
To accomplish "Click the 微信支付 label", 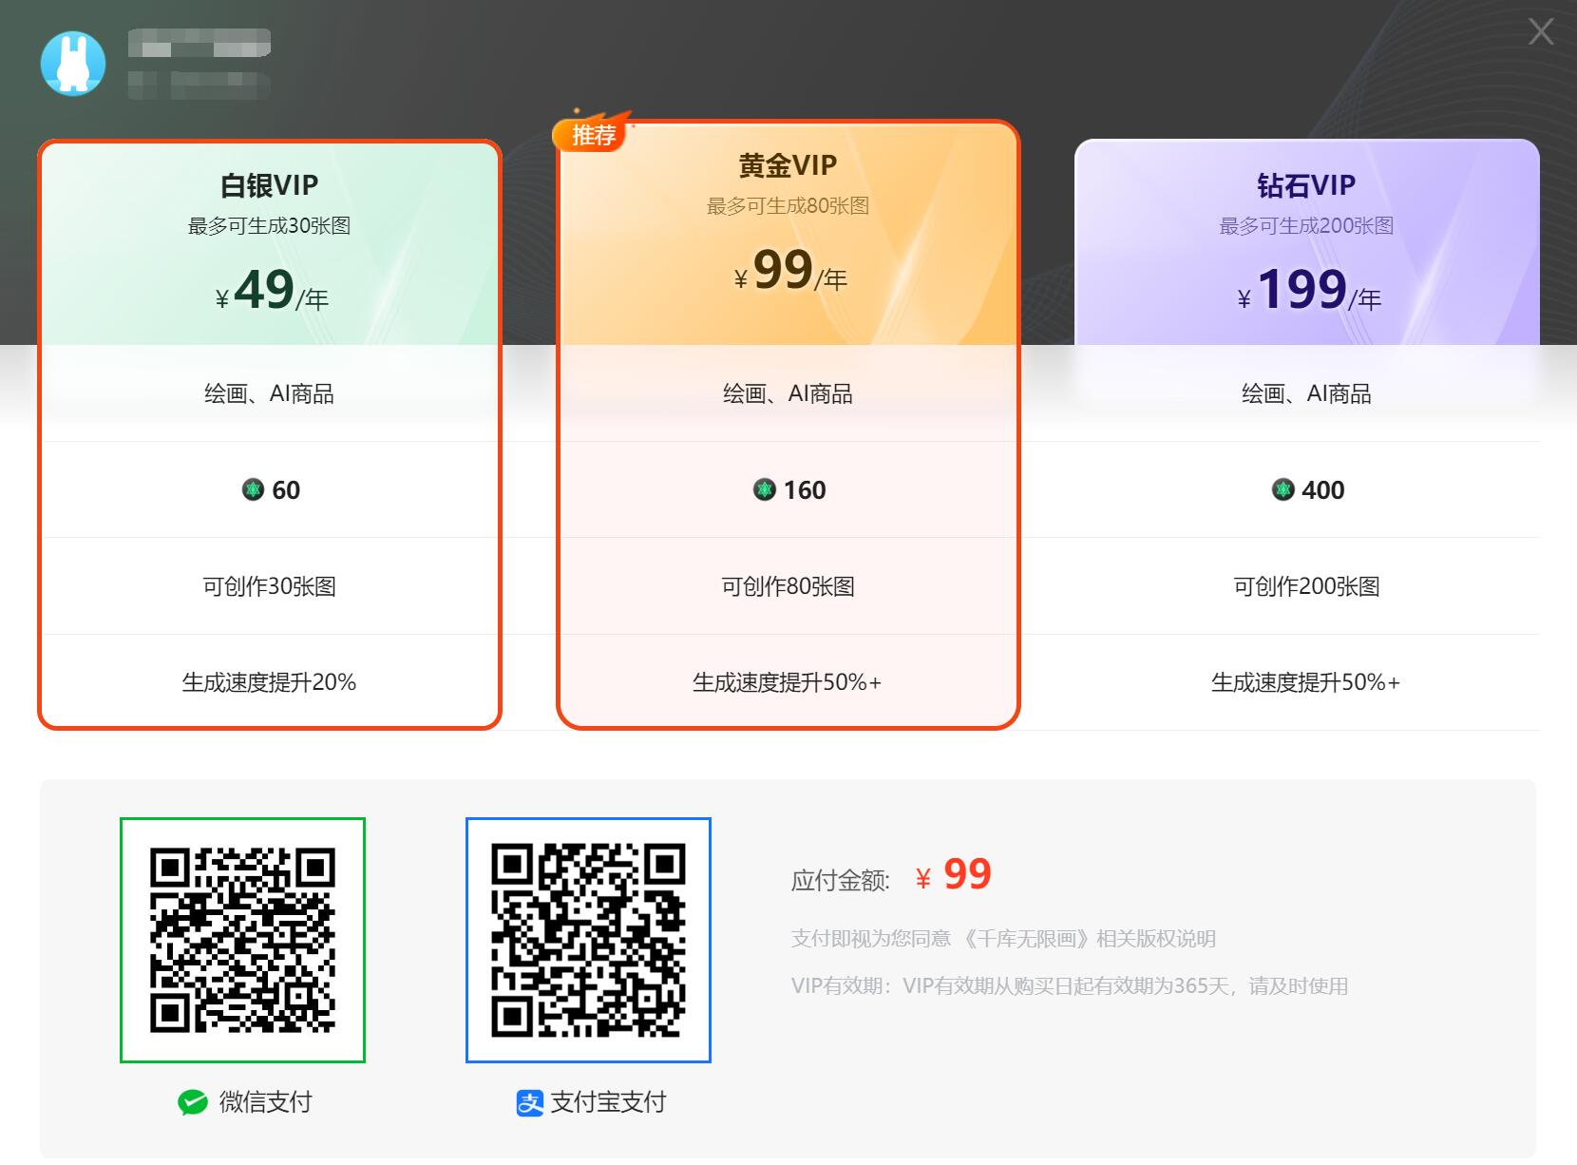I will (x=266, y=1102).
